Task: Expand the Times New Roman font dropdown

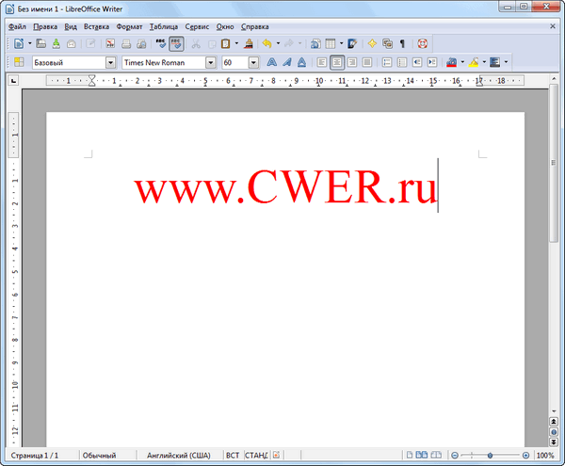Action: [212, 62]
